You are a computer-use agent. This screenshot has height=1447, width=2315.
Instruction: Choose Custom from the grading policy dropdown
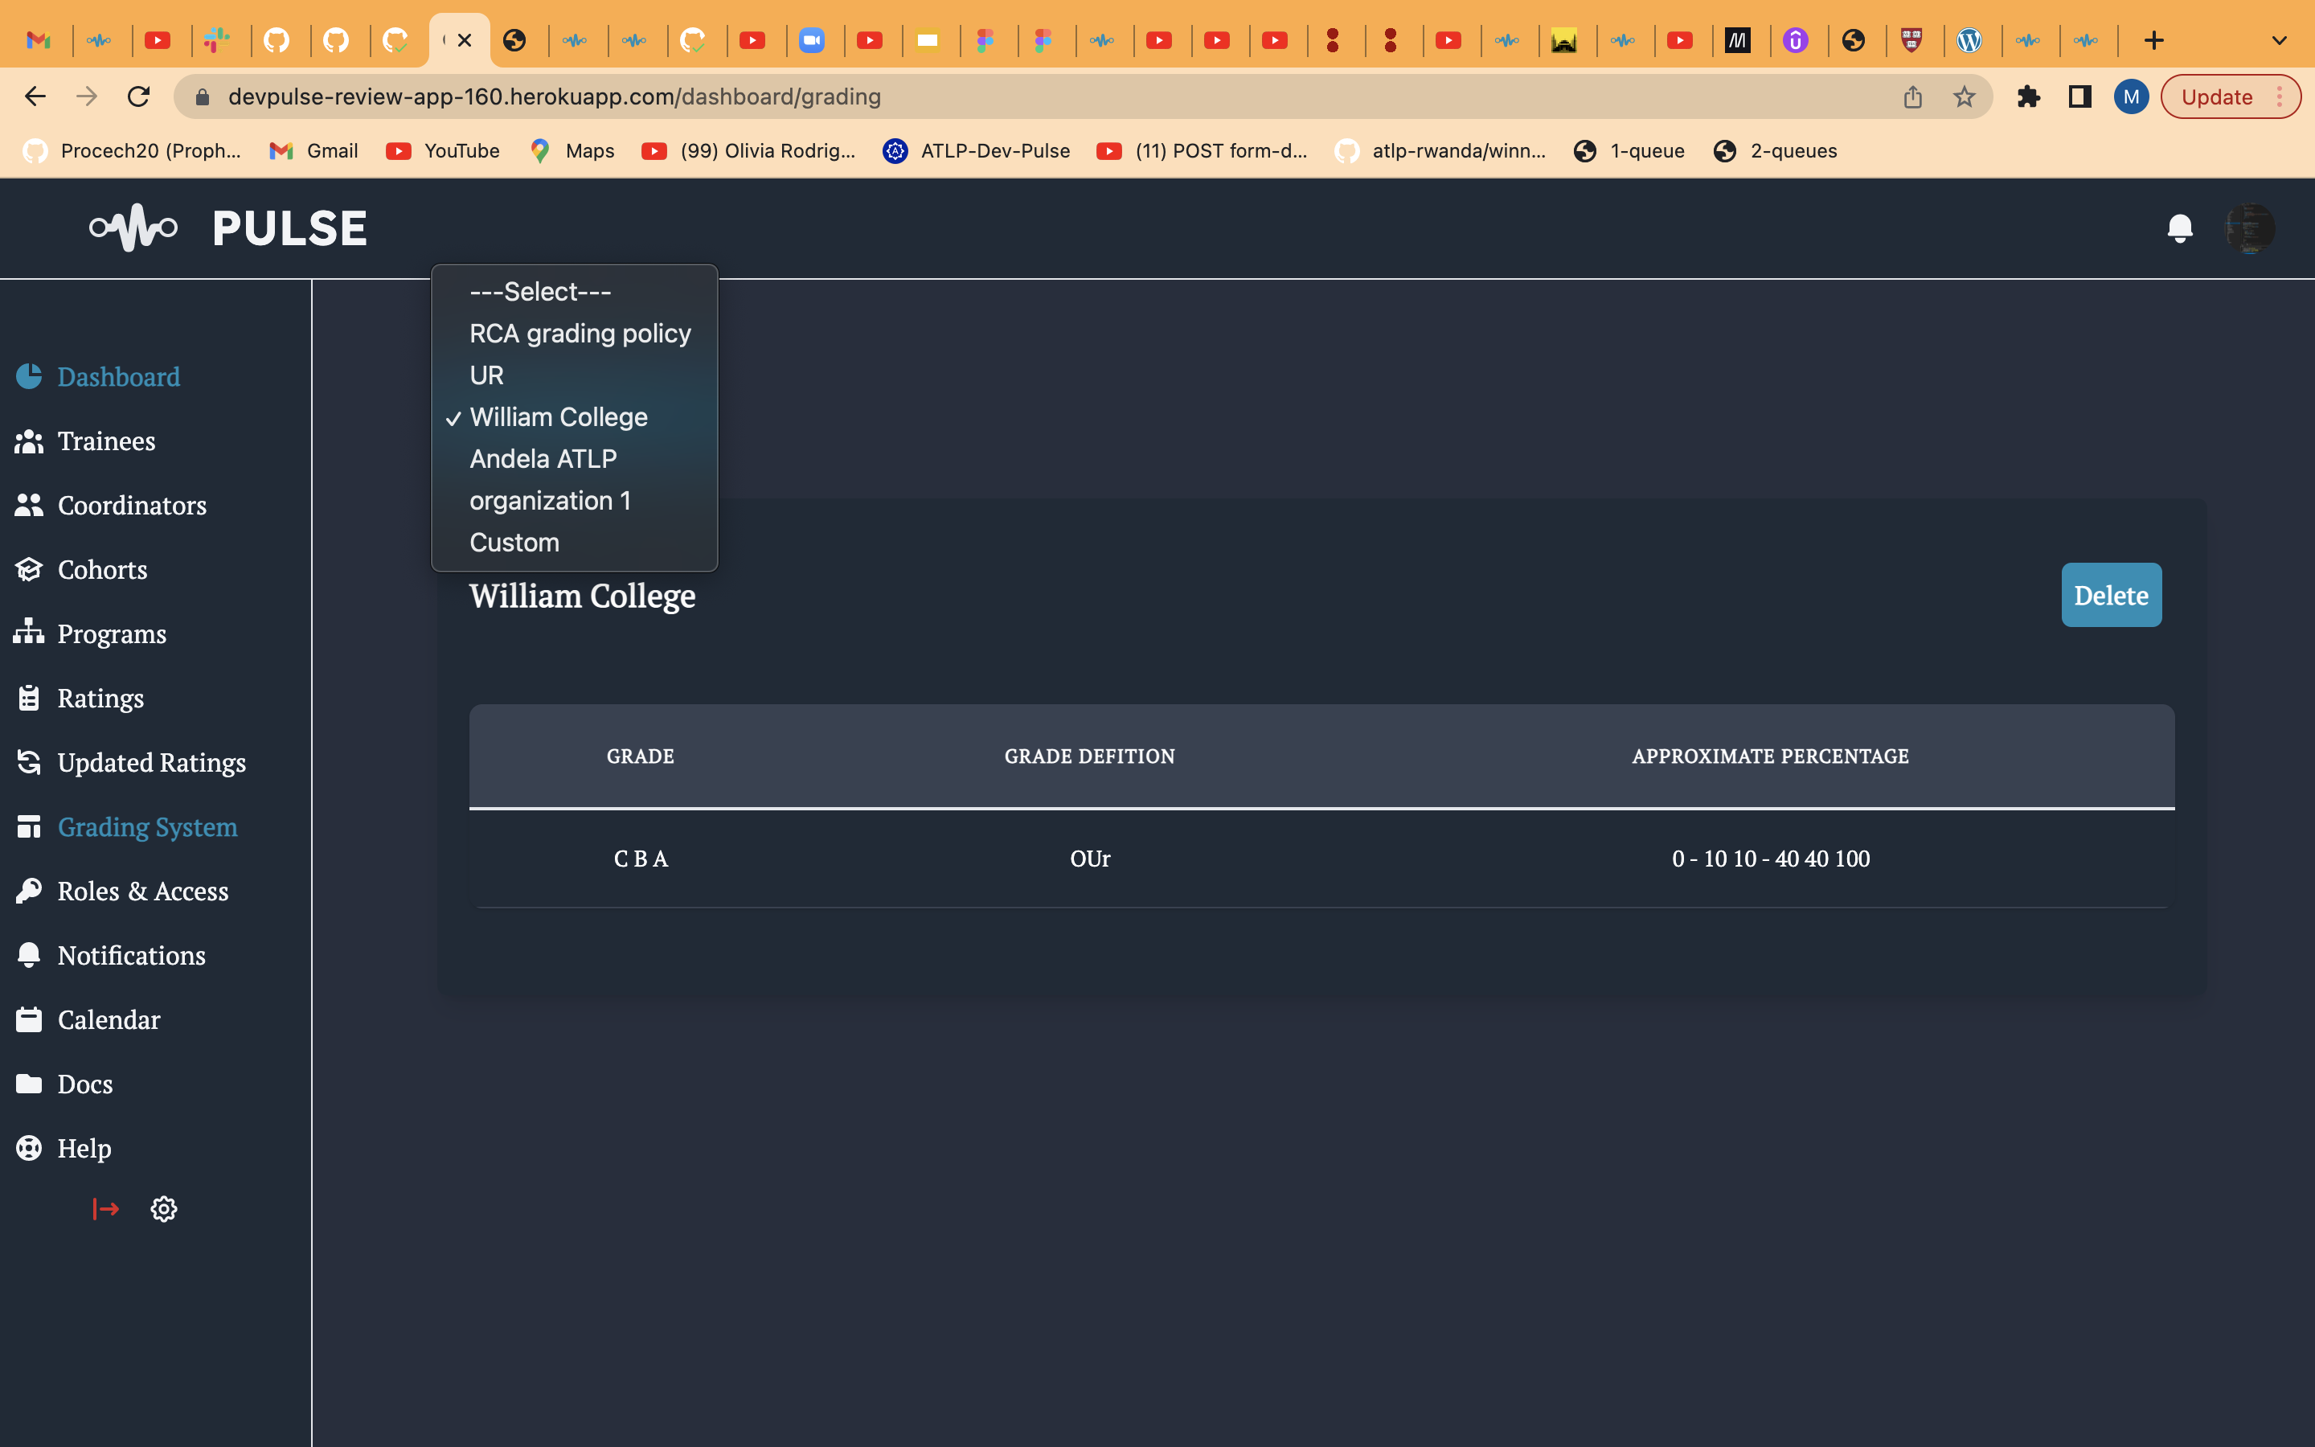click(514, 542)
